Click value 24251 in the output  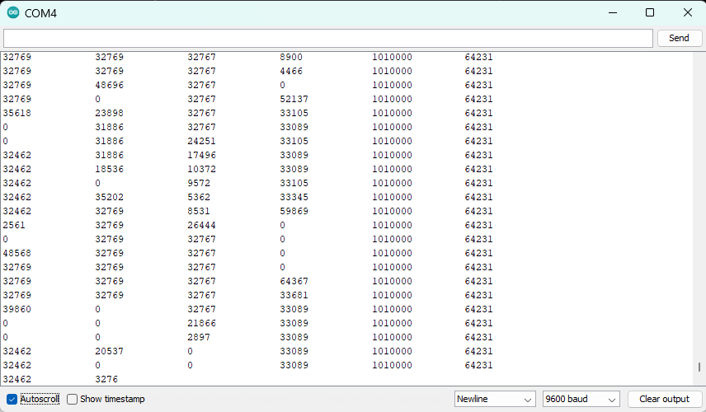pyautogui.click(x=202, y=141)
